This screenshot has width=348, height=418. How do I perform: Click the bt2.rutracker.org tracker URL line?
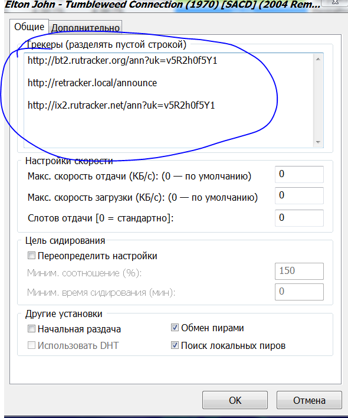(122, 60)
